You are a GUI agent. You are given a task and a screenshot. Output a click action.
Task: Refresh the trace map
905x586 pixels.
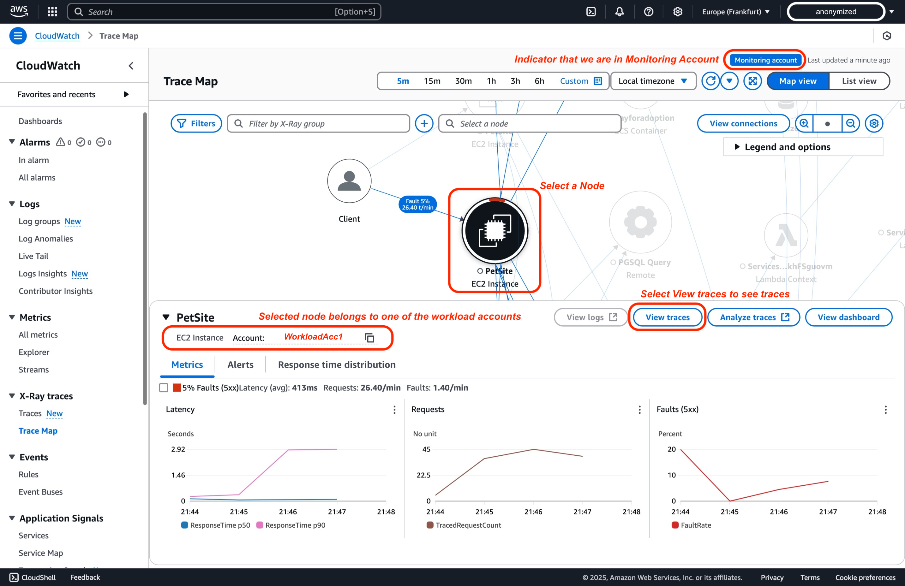(710, 81)
